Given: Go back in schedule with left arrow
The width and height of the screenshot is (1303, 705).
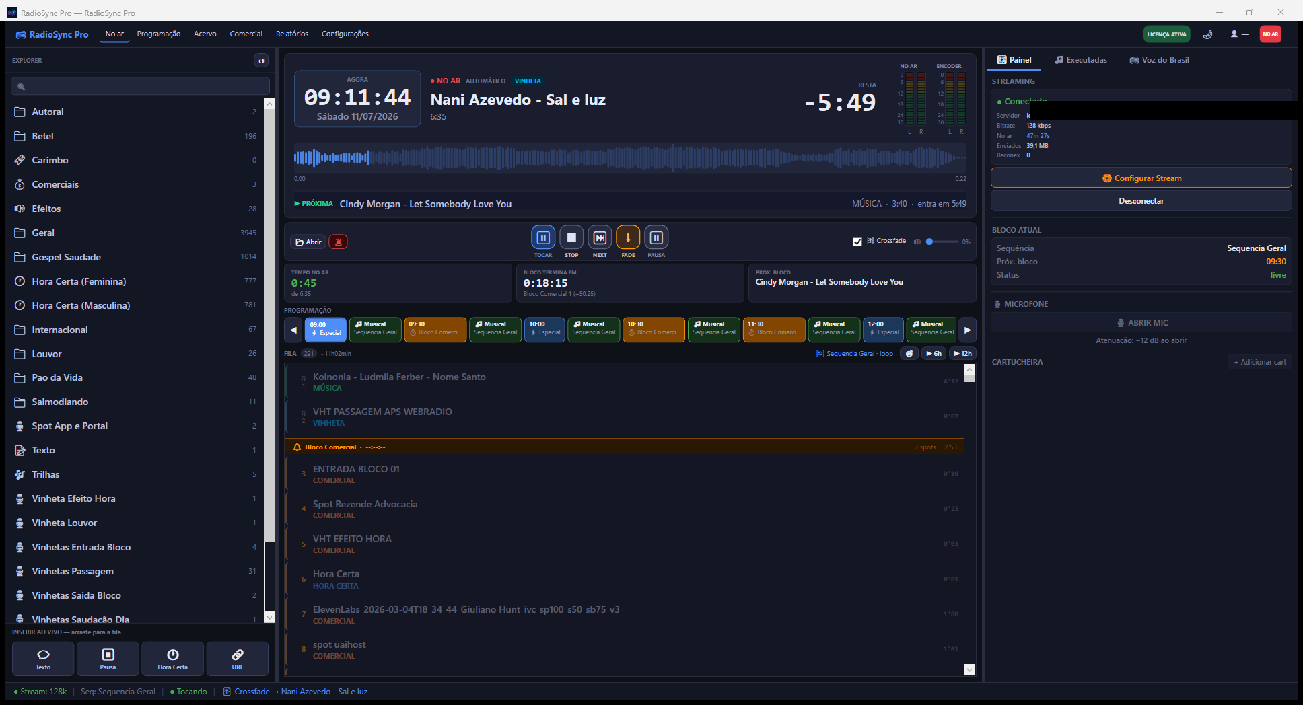Looking at the screenshot, I should [x=293, y=330].
